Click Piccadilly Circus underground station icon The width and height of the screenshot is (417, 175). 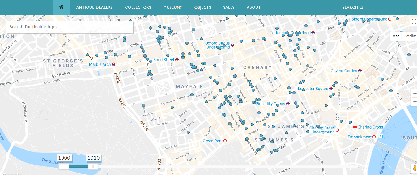[287, 104]
